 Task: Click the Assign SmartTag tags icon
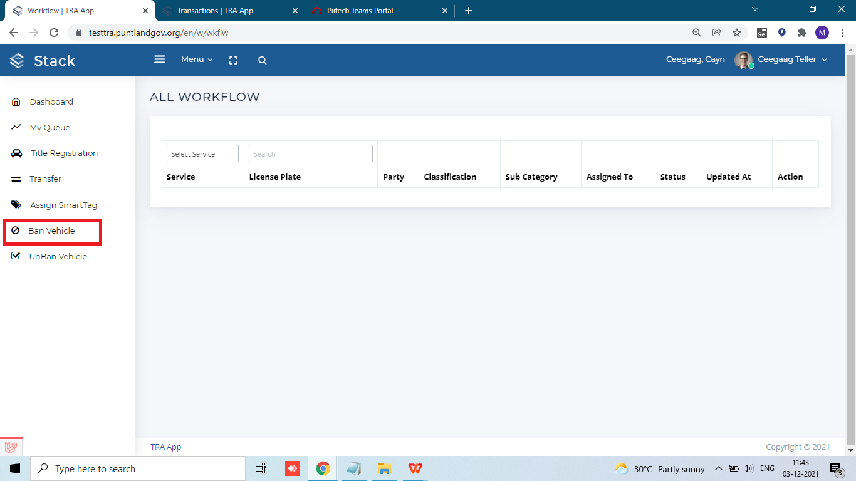[17, 205]
